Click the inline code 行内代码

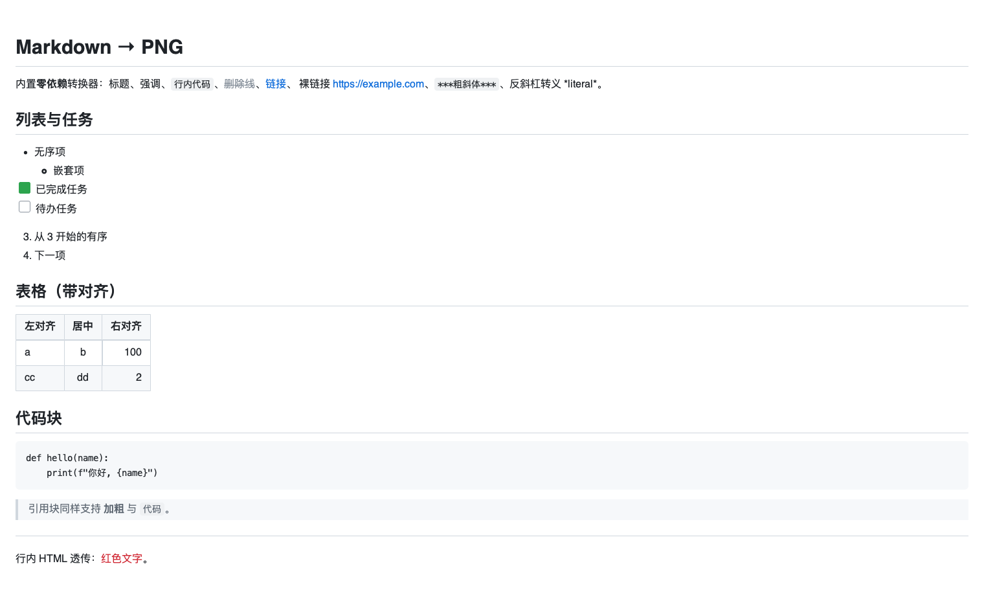tap(192, 84)
